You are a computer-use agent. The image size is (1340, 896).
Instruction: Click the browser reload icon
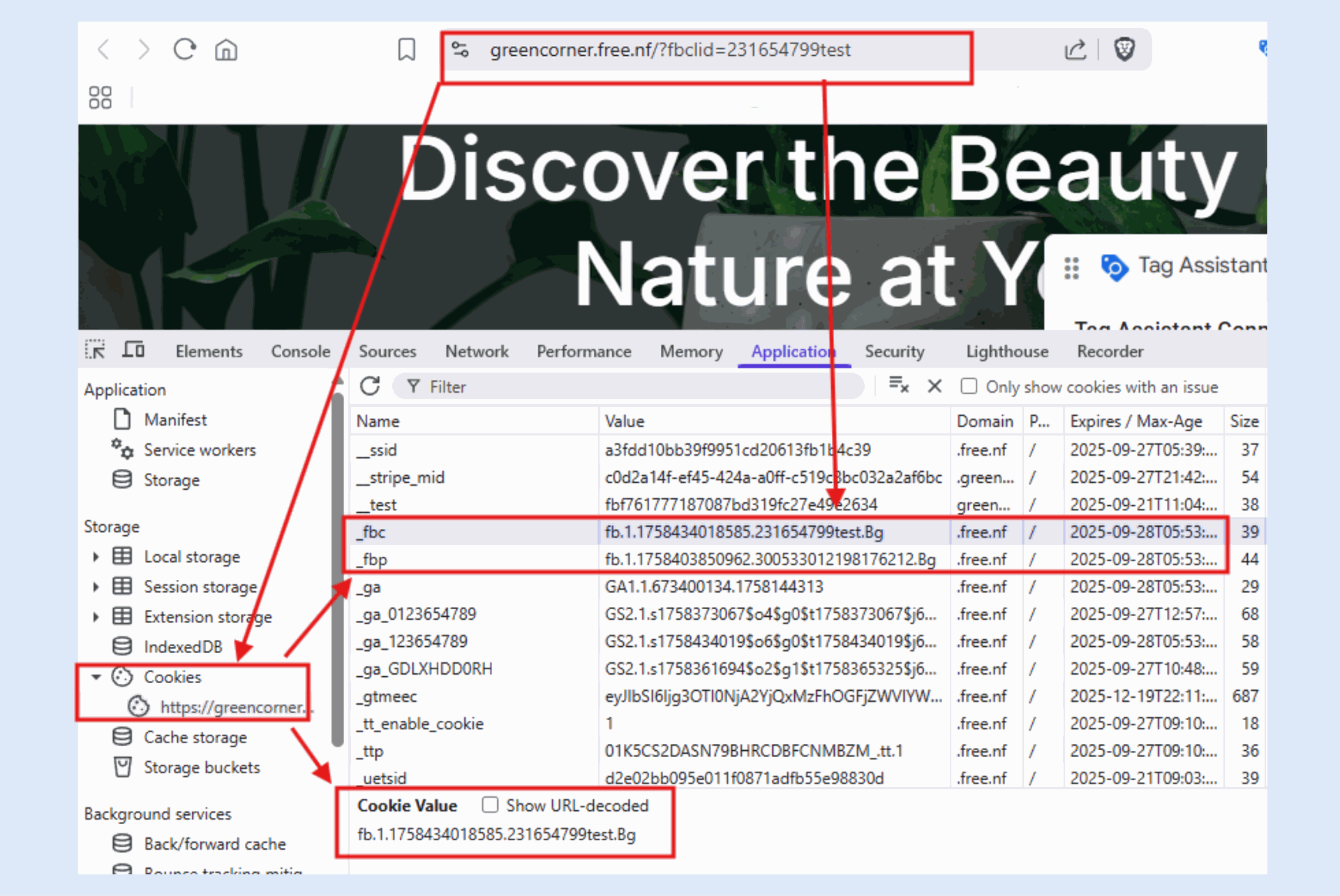click(184, 50)
